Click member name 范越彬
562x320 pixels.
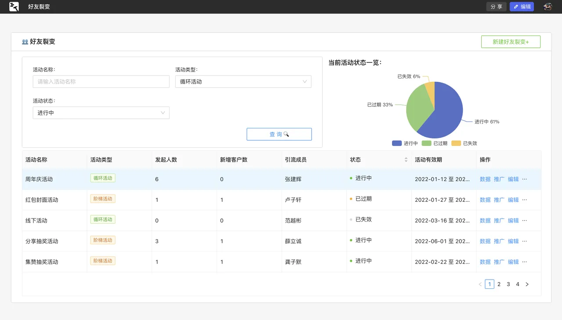(293, 220)
